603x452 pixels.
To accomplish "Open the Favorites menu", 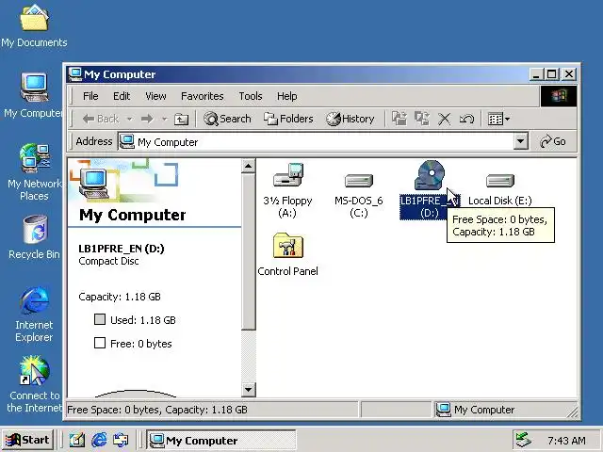I will (x=203, y=96).
